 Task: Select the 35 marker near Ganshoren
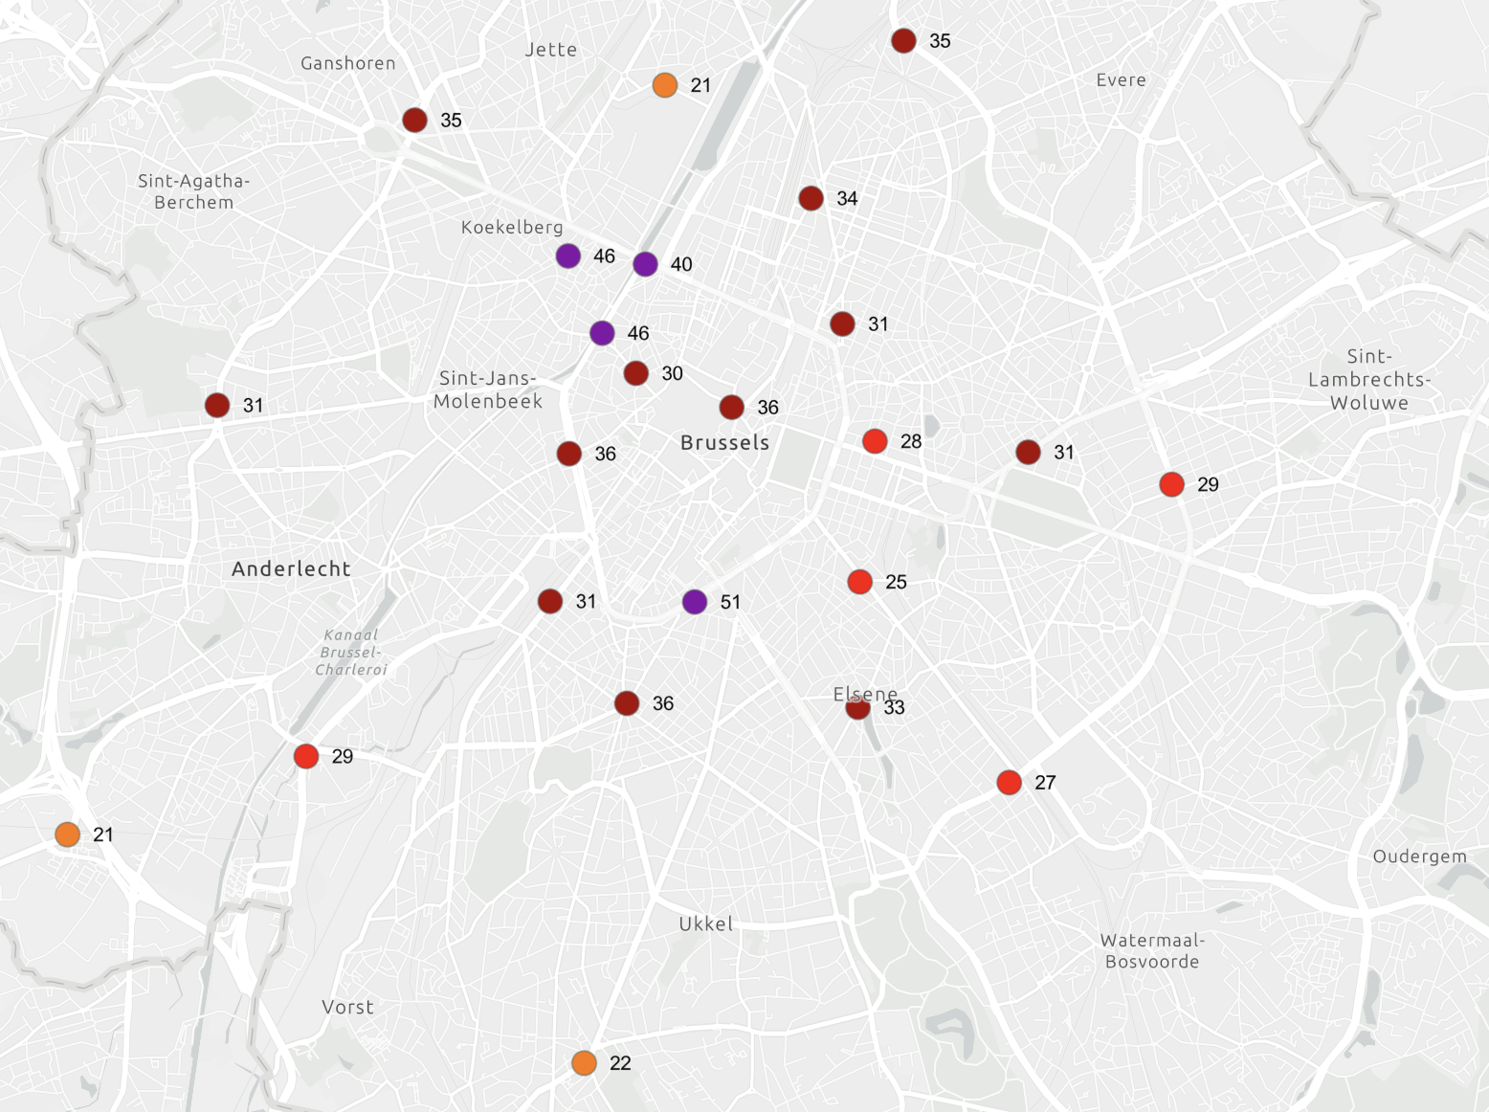tap(414, 121)
